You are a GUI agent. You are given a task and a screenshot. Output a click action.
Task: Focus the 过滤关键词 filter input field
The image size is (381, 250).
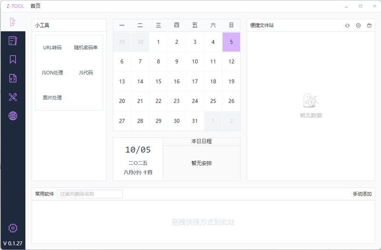coord(90,194)
